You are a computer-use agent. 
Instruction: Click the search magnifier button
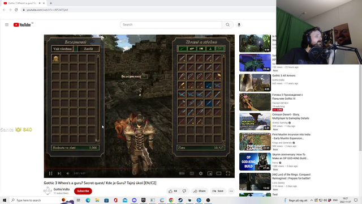click(x=227, y=24)
